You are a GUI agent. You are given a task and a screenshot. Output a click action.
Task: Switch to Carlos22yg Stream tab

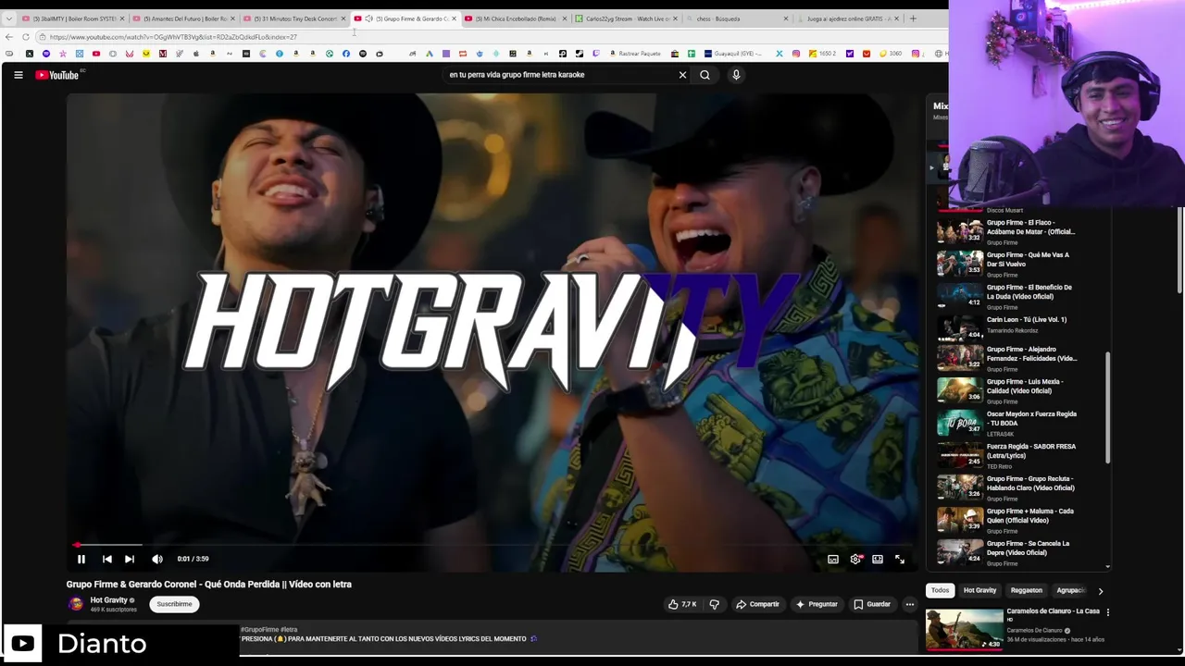click(x=627, y=18)
